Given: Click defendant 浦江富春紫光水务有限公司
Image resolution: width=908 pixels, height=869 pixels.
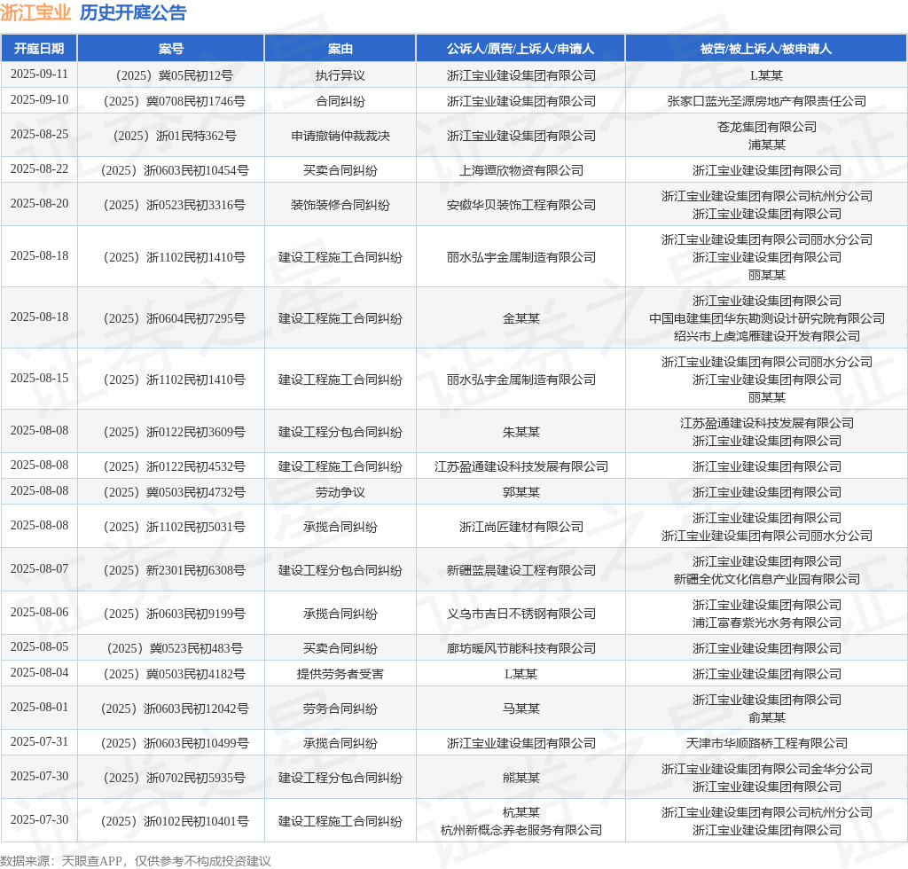Looking at the screenshot, I should [767, 622].
